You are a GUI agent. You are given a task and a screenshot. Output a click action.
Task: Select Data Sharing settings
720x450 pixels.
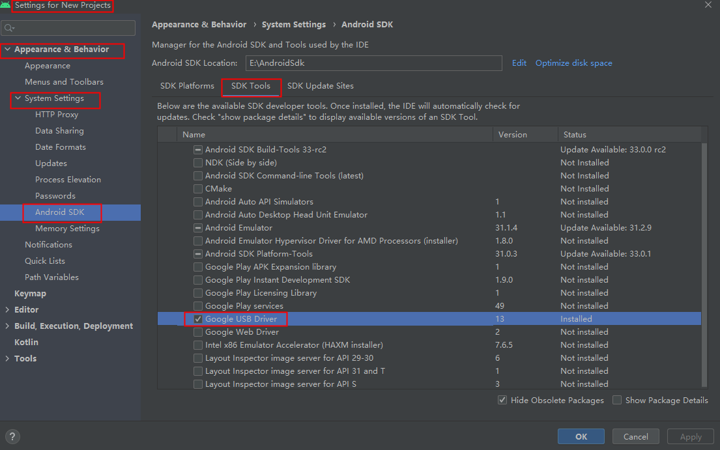(59, 131)
